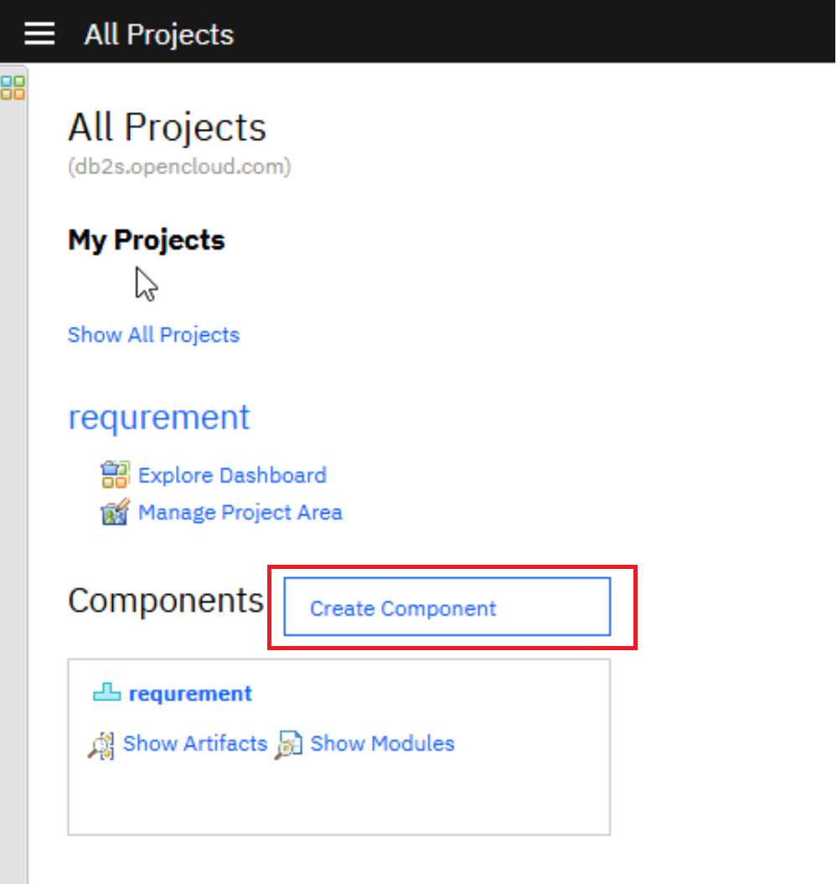The width and height of the screenshot is (837, 884).
Task: Click the Explore Dashboard icon
Action: (x=114, y=475)
